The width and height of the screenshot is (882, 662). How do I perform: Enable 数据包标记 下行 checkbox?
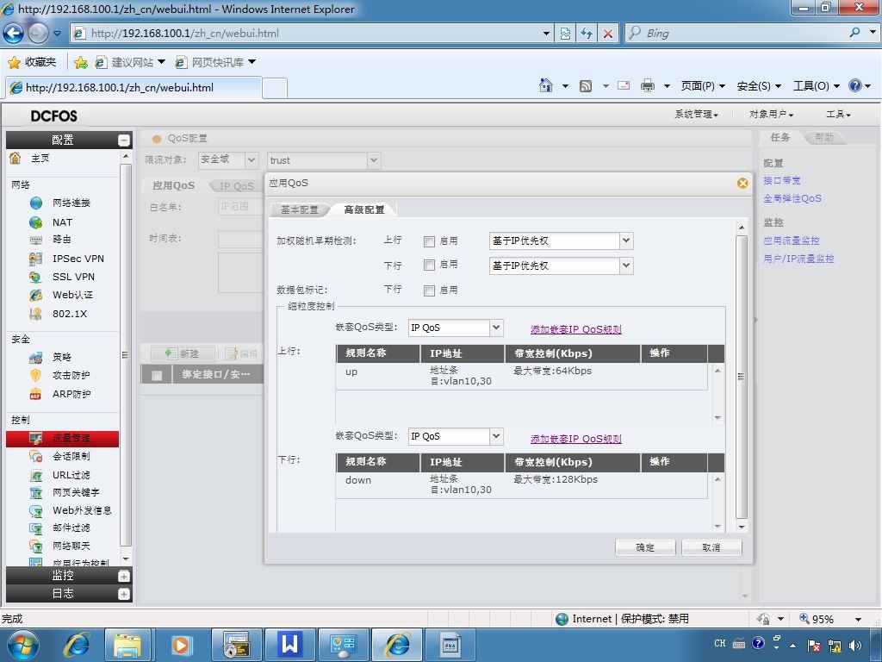click(x=429, y=290)
